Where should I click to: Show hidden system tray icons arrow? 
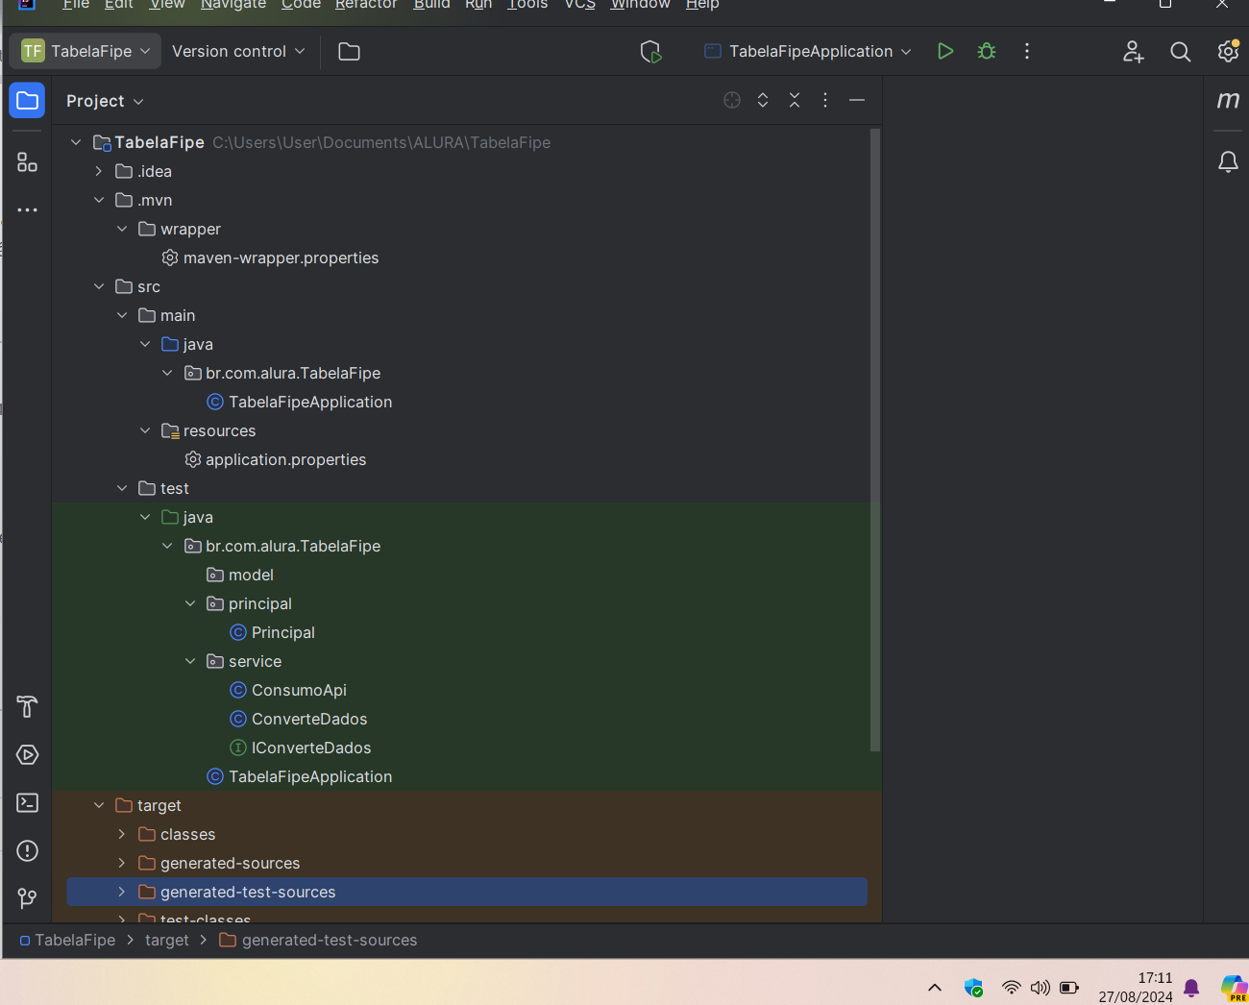coord(934,988)
